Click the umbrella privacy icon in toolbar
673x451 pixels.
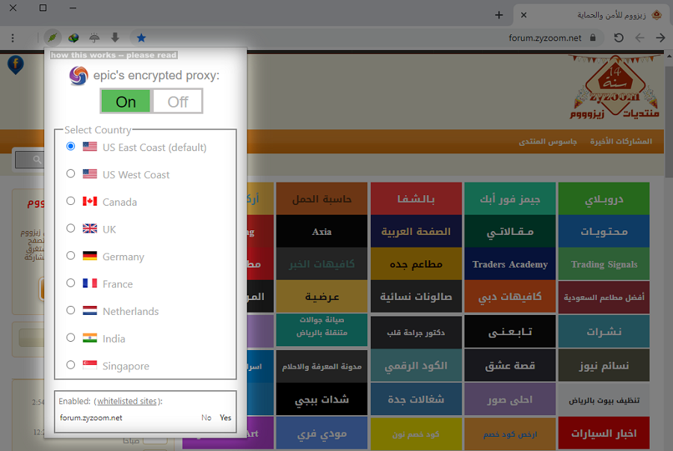(94, 37)
